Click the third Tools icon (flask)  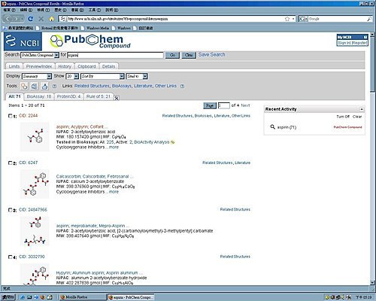(44, 87)
